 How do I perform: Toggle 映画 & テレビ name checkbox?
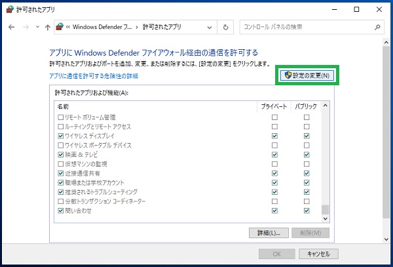click(60, 155)
